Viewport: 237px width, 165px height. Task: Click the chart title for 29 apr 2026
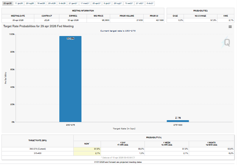tap(38, 26)
